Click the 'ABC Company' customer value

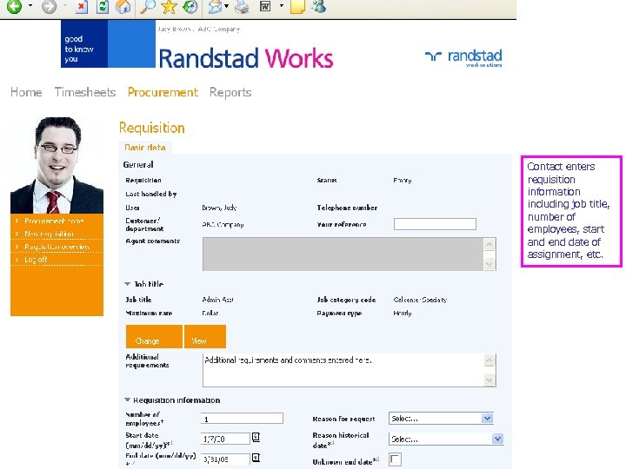pyautogui.click(x=223, y=225)
